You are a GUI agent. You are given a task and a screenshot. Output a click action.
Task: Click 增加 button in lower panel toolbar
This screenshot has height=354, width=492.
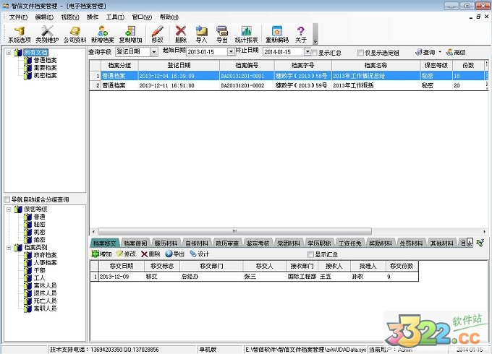coord(101,254)
